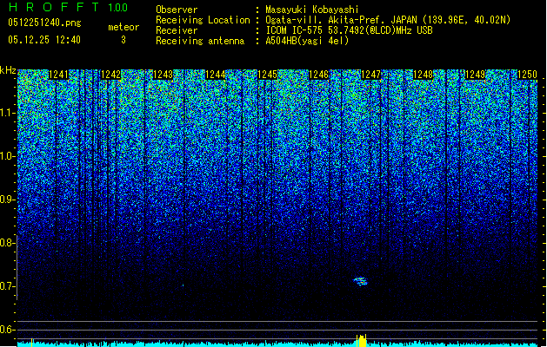Click the HROFFT 1.0.0 title text
The width and height of the screenshot is (547, 347).
[x=68, y=7]
